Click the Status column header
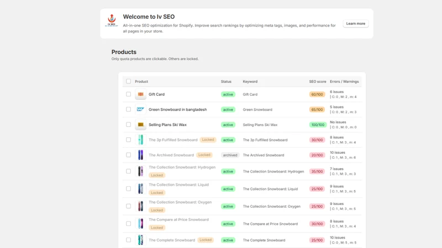Viewport: 442px width, 248px height. (226, 82)
